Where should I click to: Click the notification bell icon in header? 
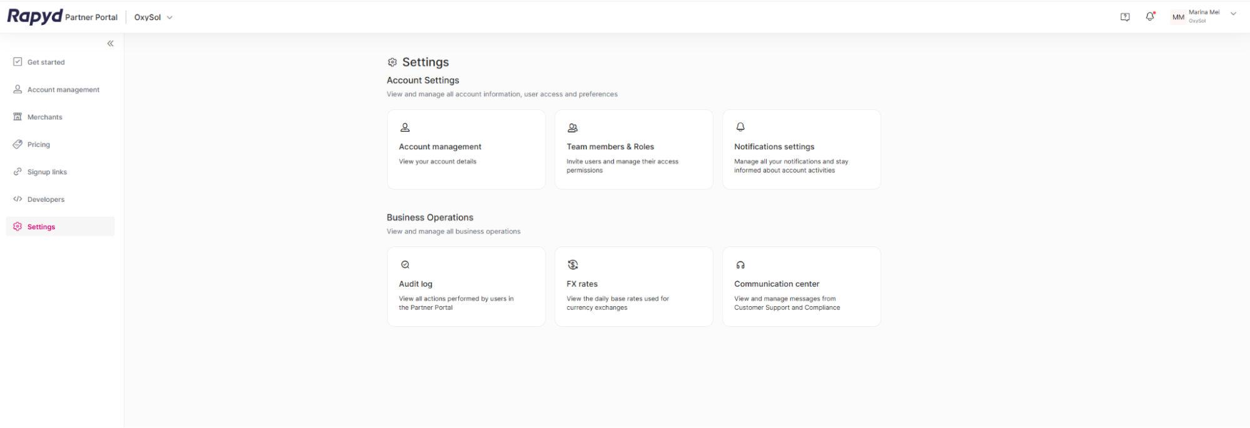[x=1149, y=17]
